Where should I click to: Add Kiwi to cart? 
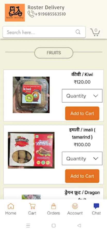click(x=82, y=113)
